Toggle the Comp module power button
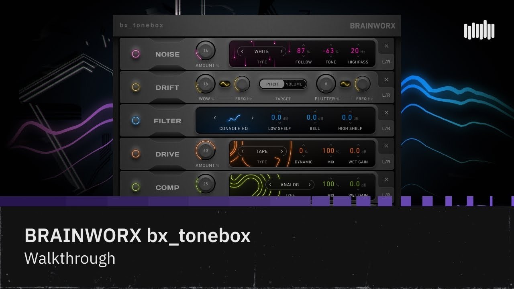 (136, 187)
